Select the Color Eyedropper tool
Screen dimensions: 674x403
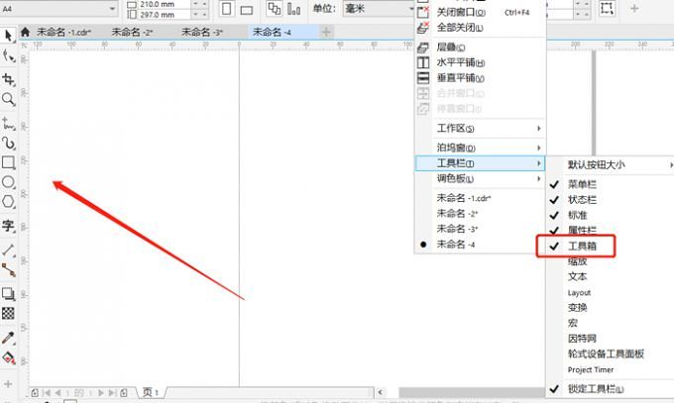(x=8, y=338)
